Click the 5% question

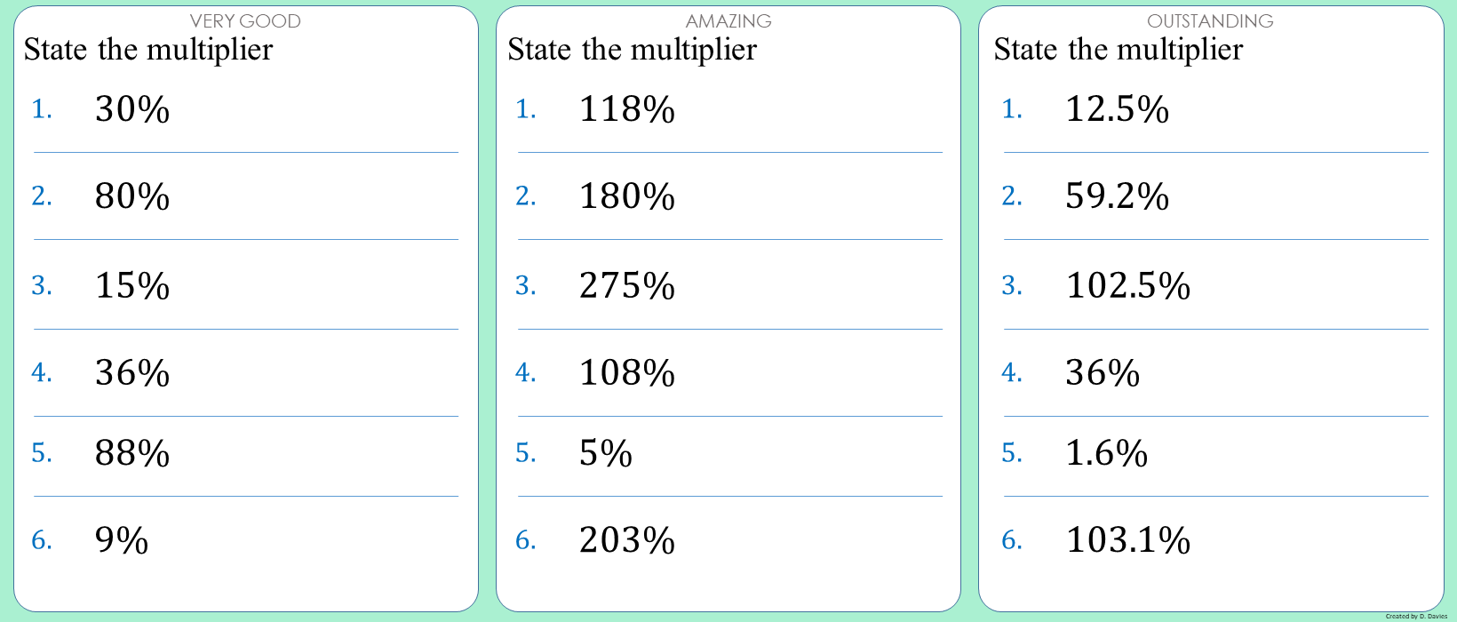coord(606,453)
